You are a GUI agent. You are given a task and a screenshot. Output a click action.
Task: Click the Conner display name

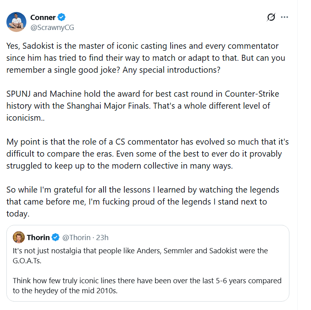pyautogui.click(x=43, y=17)
